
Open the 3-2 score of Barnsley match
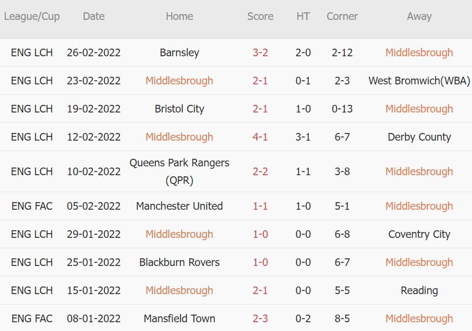click(x=260, y=53)
